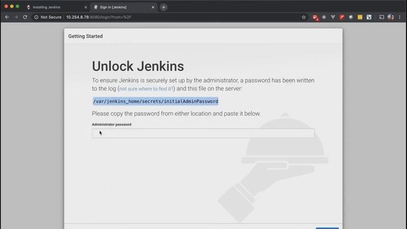Click the Unlock Jenkins heading
The width and height of the screenshot is (407, 229).
pyautogui.click(x=138, y=66)
